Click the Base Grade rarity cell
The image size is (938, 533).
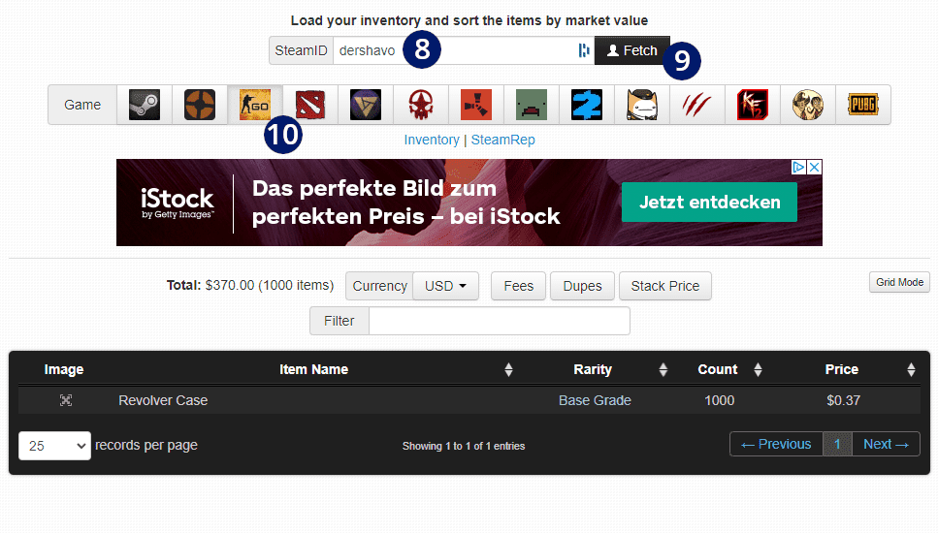point(595,400)
